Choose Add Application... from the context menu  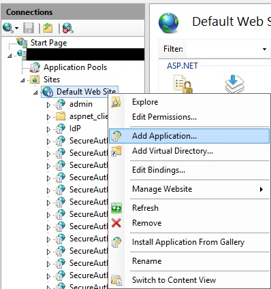pyautogui.click(x=189, y=136)
